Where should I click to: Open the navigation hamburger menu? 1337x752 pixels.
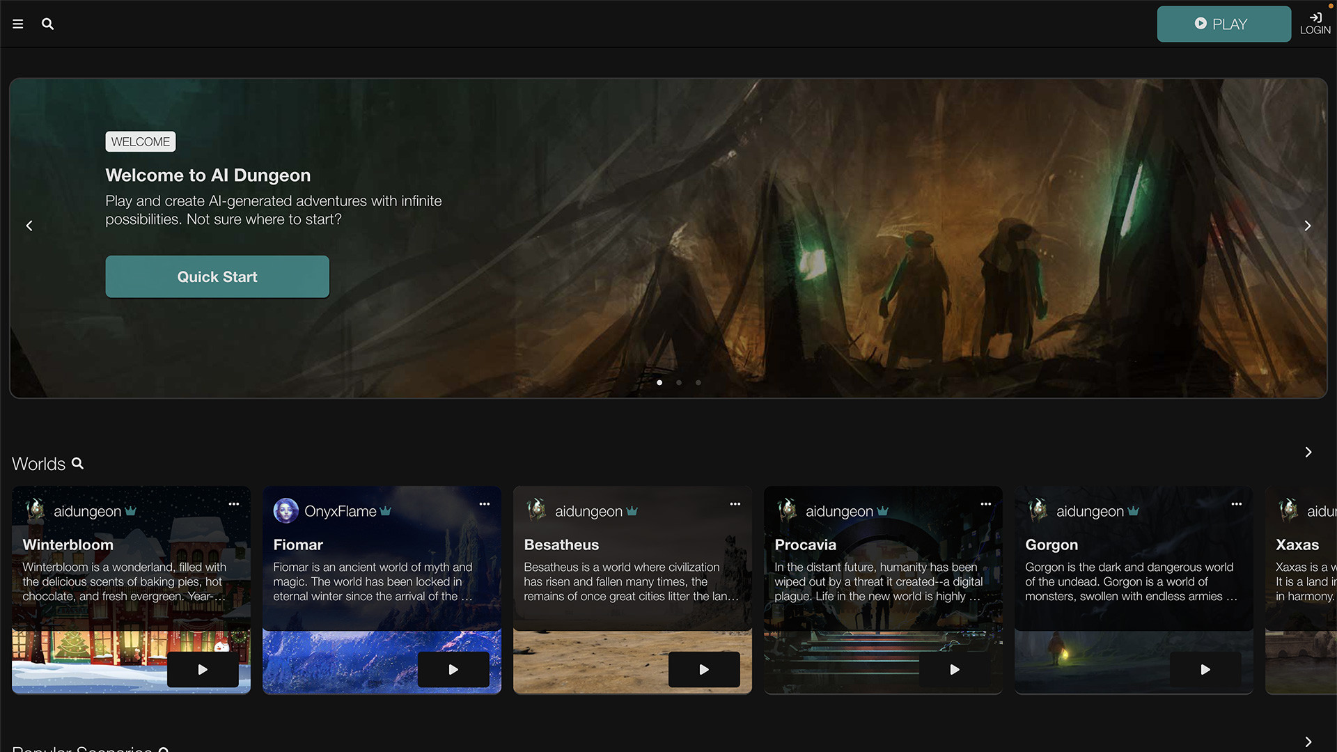(18, 23)
